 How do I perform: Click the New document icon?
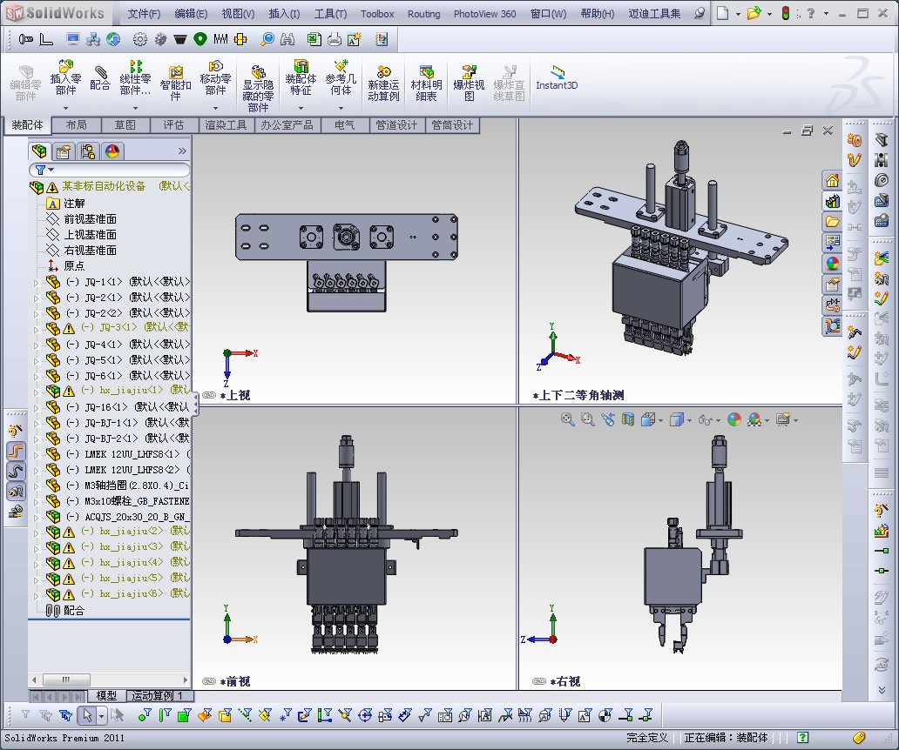(722, 13)
